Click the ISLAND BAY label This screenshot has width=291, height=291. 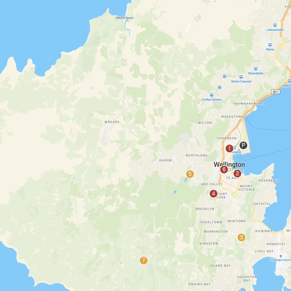(x=220, y=266)
